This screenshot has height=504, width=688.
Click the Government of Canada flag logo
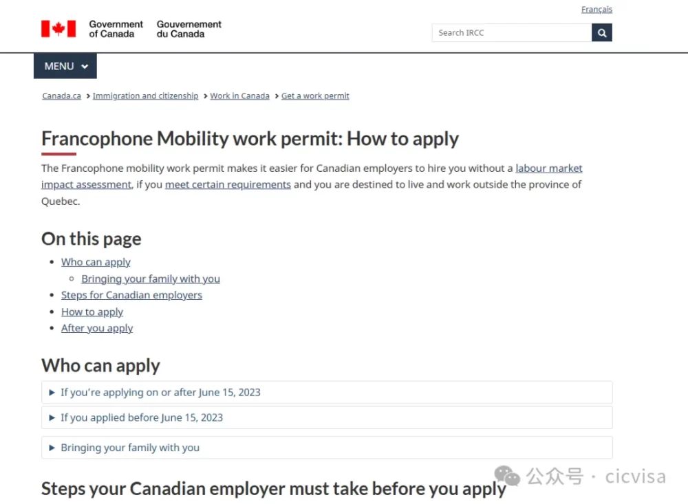pyautogui.click(x=58, y=29)
